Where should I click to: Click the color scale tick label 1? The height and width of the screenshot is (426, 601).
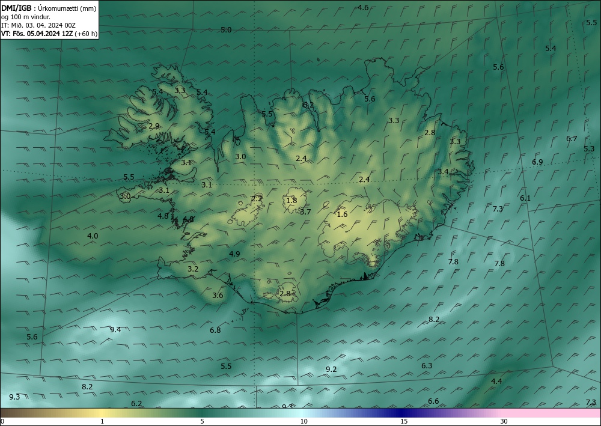[x=102, y=421]
